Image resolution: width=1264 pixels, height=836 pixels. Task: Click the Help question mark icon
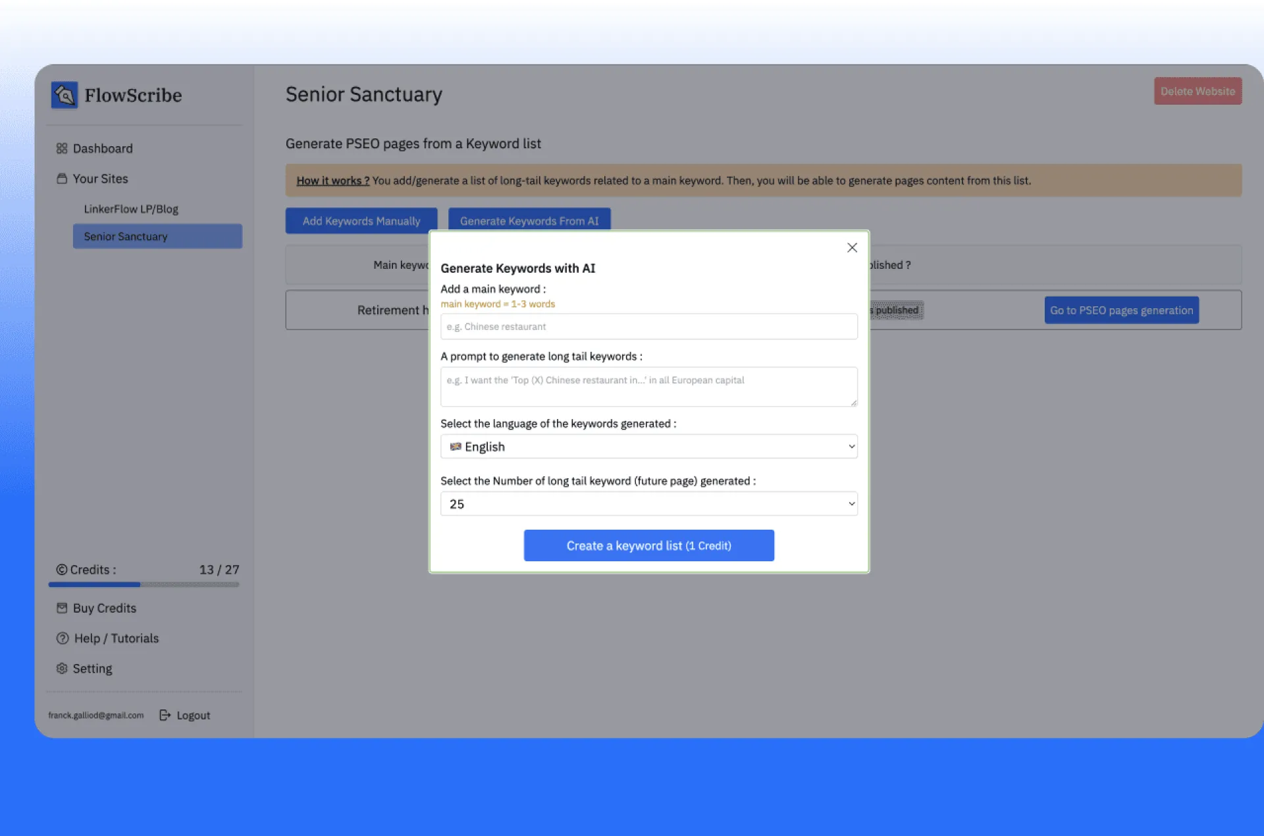pyautogui.click(x=63, y=638)
